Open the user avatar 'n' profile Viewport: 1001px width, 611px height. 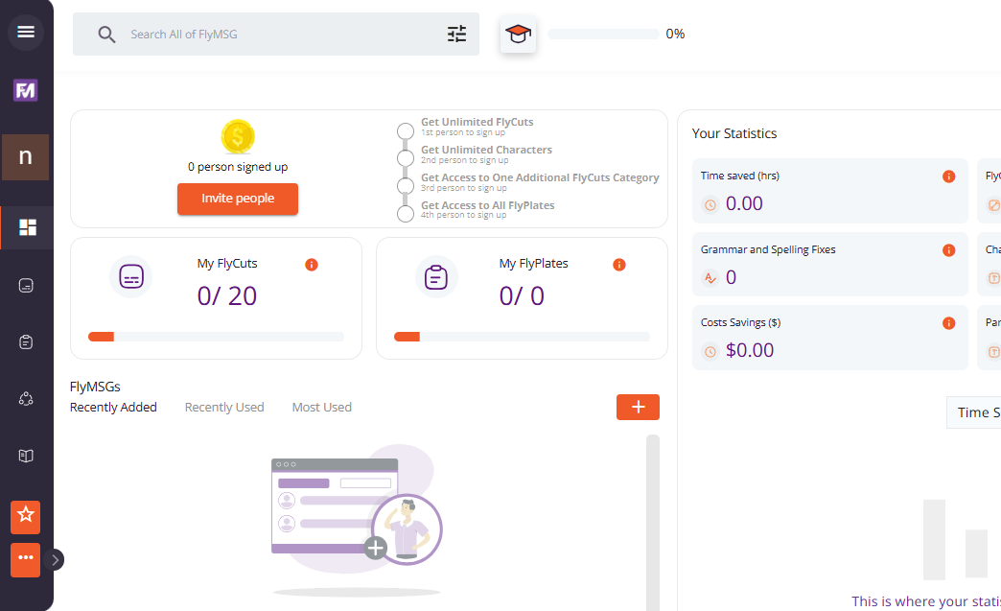pyautogui.click(x=26, y=157)
